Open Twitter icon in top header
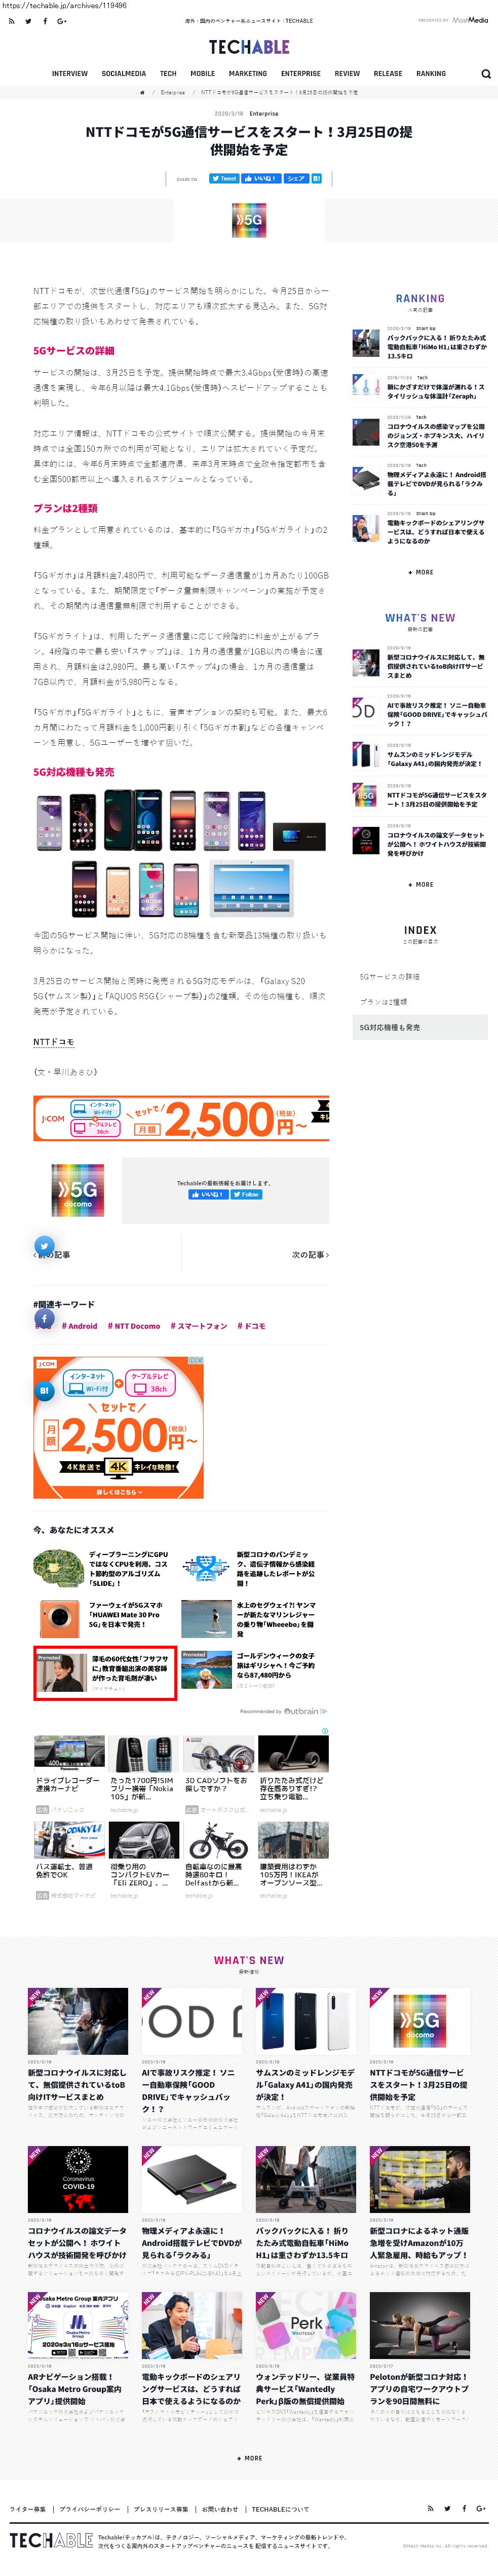Screen dimensions: 498x2576 (28, 20)
